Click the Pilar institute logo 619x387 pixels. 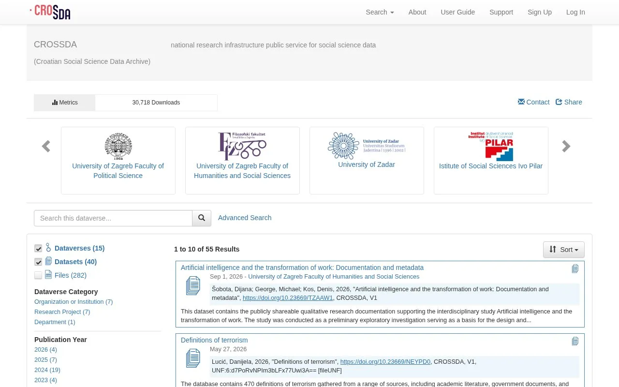point(491,146)
